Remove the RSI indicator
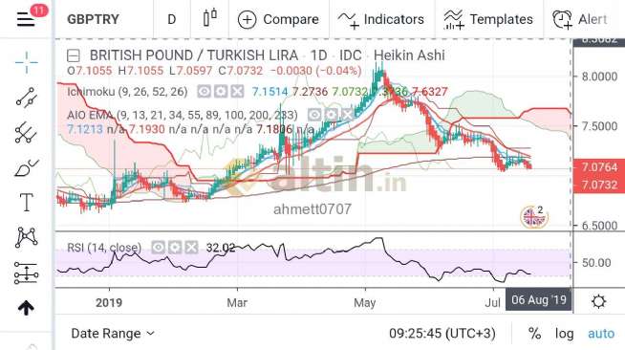Image resolution: width=625 pixels, height=350 pixels. click(x=192, y=248)
